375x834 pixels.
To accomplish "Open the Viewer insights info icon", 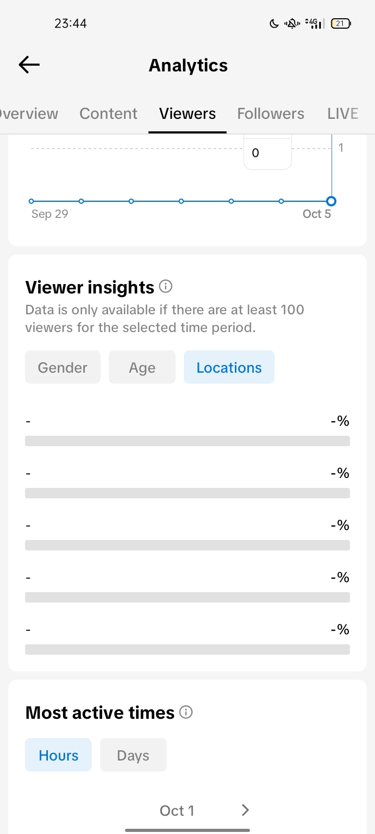I will (166, 286).
